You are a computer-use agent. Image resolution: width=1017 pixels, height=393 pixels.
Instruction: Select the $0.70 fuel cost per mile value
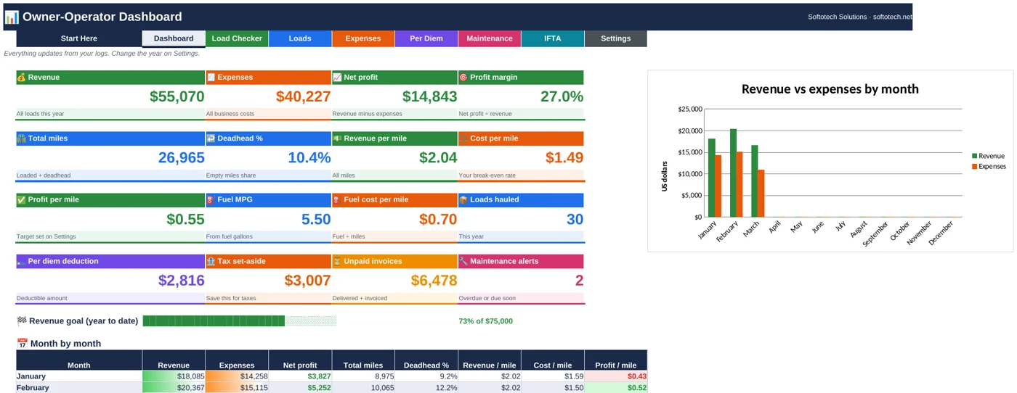[x=438, y=219]
